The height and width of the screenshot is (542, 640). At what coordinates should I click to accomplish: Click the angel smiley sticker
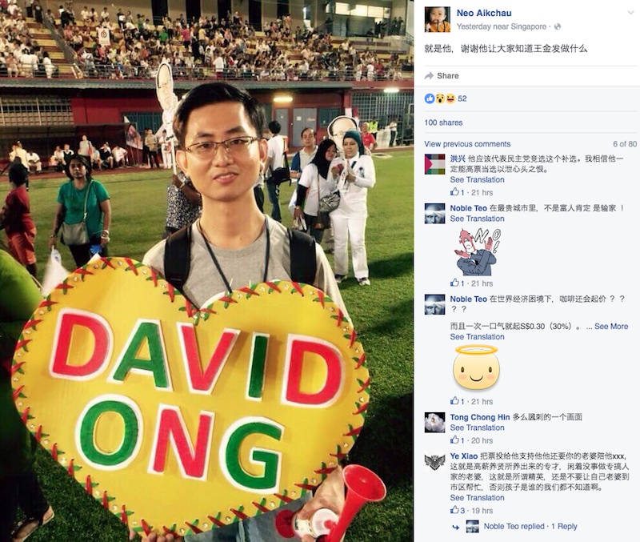pos(476,367)
